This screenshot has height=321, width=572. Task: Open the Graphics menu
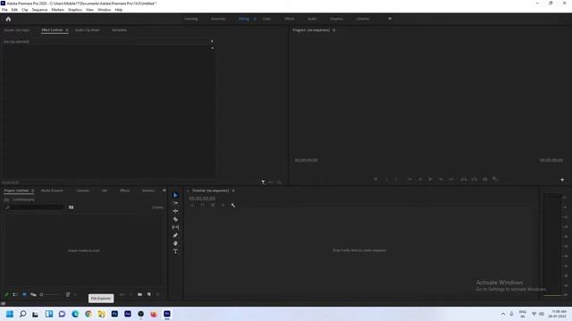pyautogui.click(x=75, y=10)
